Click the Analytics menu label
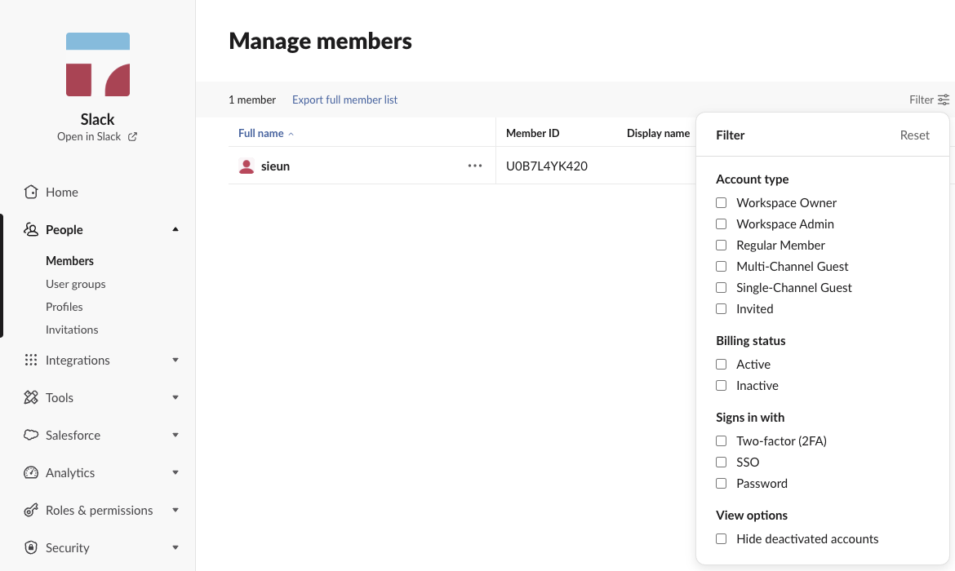This screenshot has height=571, width=955. click(70, 472)
